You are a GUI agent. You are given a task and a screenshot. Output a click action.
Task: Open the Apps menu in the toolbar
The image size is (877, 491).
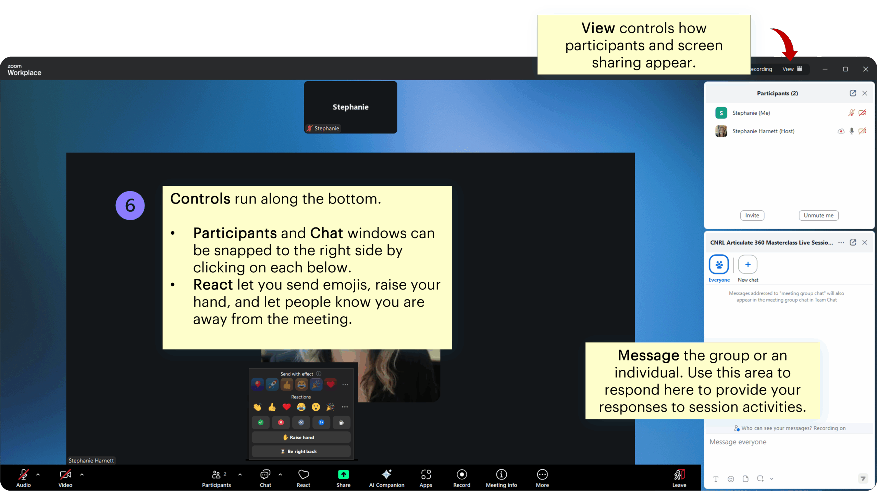pyautogui.click(x=426, y=478)
